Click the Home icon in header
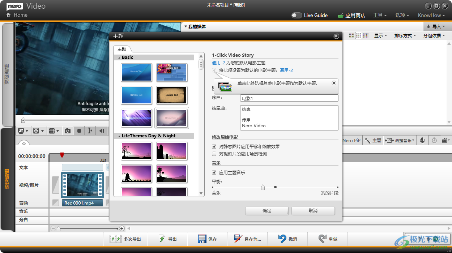The width and height of the screenshot is (452, 253). [9, 15]
